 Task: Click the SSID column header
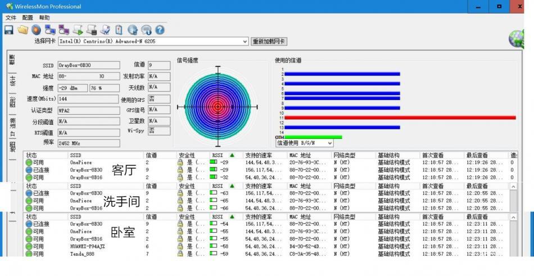[x=76, y=155]
